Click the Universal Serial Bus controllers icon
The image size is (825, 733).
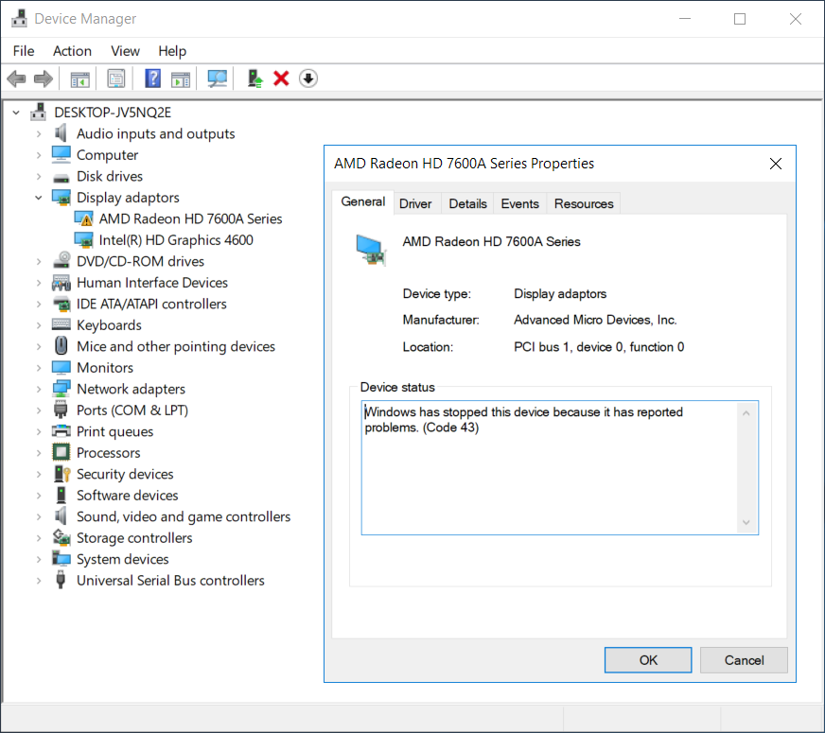click(x=61, y=580)
